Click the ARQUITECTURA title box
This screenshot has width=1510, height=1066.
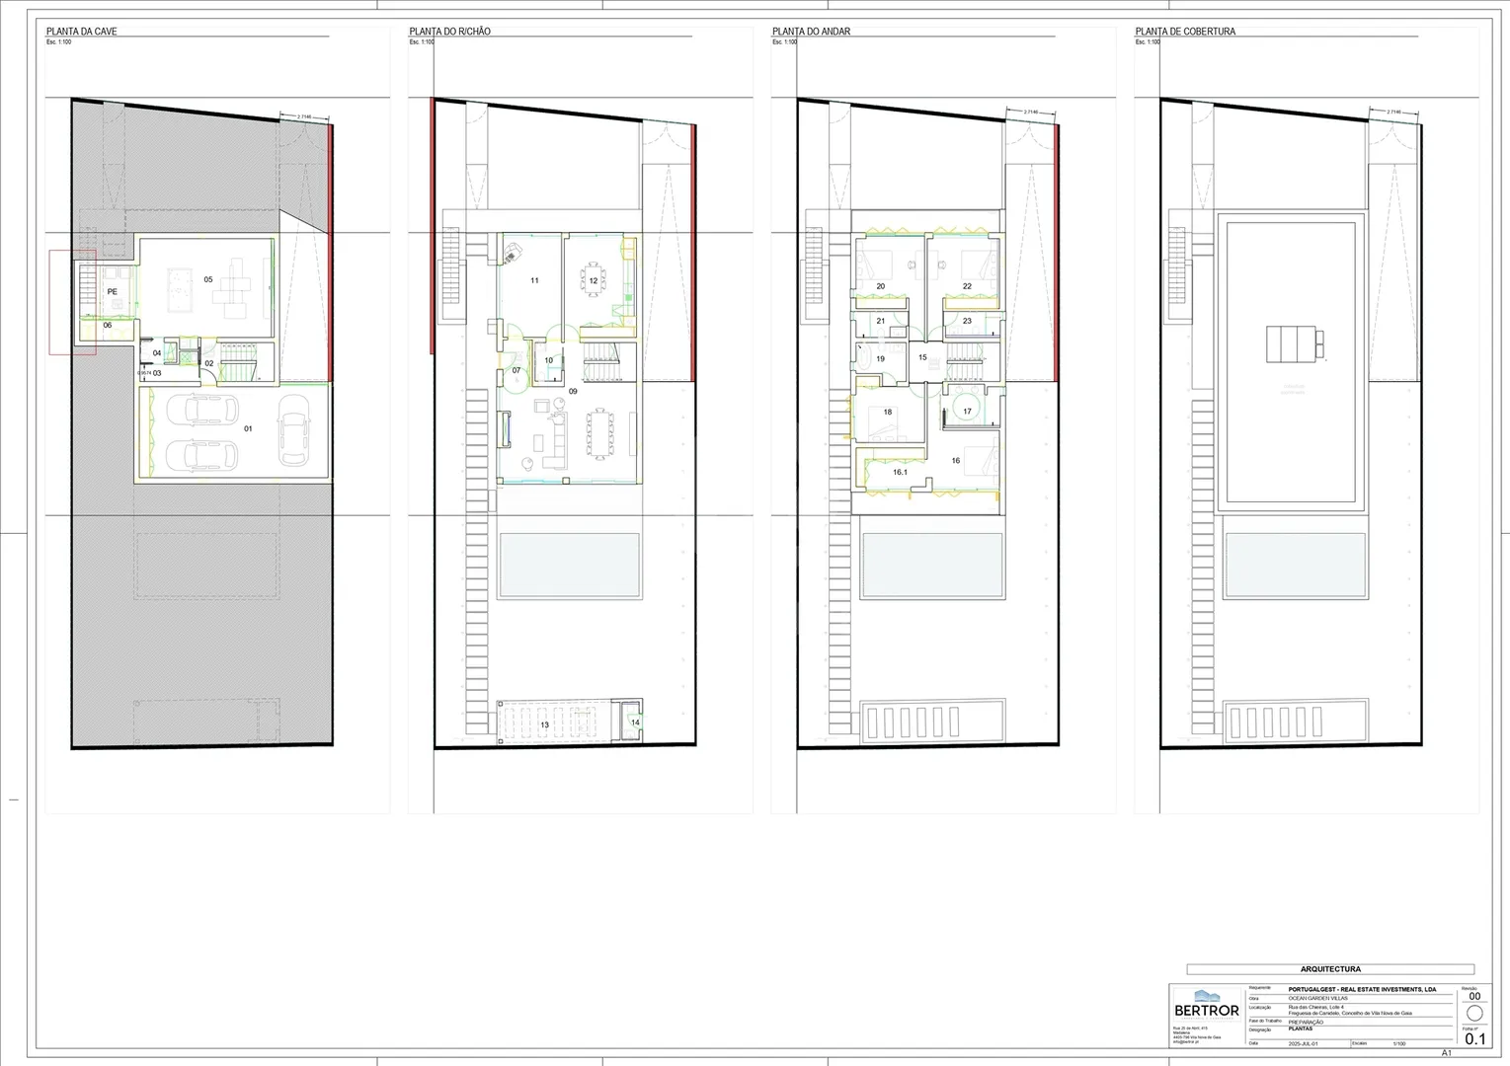[x=1330, y=969]
